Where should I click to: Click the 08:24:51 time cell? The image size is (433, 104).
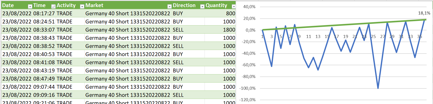44,22
